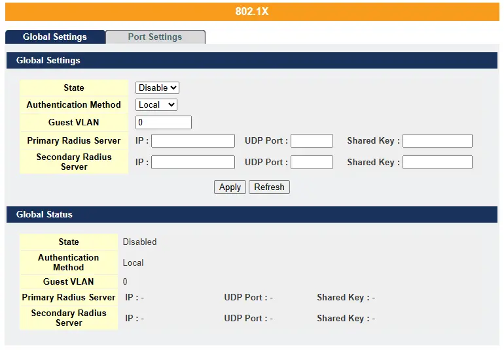The width and height of the screenshot is (504, 350).
Task: Expand the Authentication Method dropdown
Action: (156, 105)
